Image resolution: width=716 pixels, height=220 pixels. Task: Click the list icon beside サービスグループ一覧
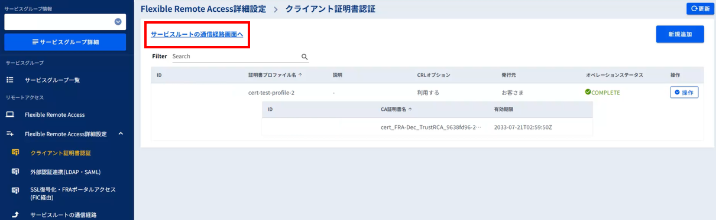tap(9, 80)
